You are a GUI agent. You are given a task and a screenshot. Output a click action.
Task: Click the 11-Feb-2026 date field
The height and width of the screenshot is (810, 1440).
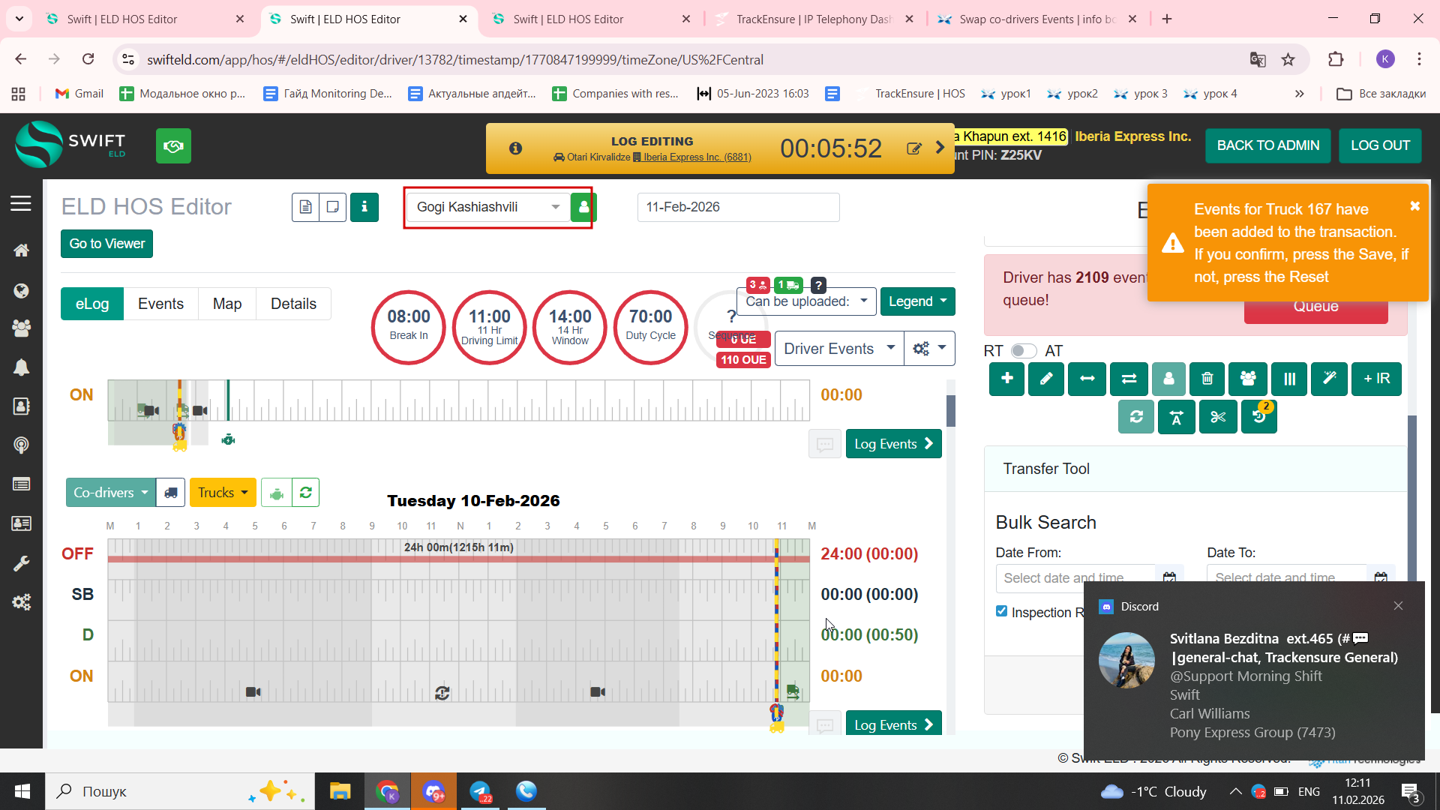(x=737, y=207)
